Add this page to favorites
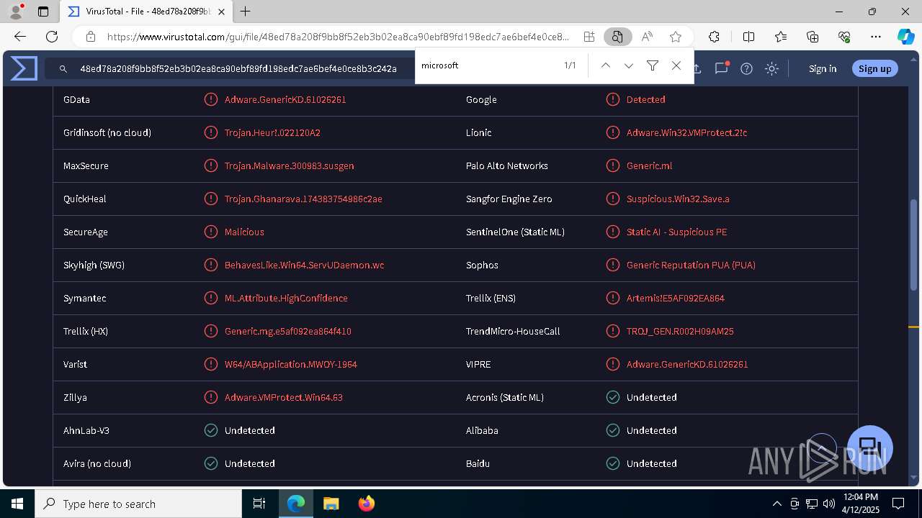 (676, 37)
